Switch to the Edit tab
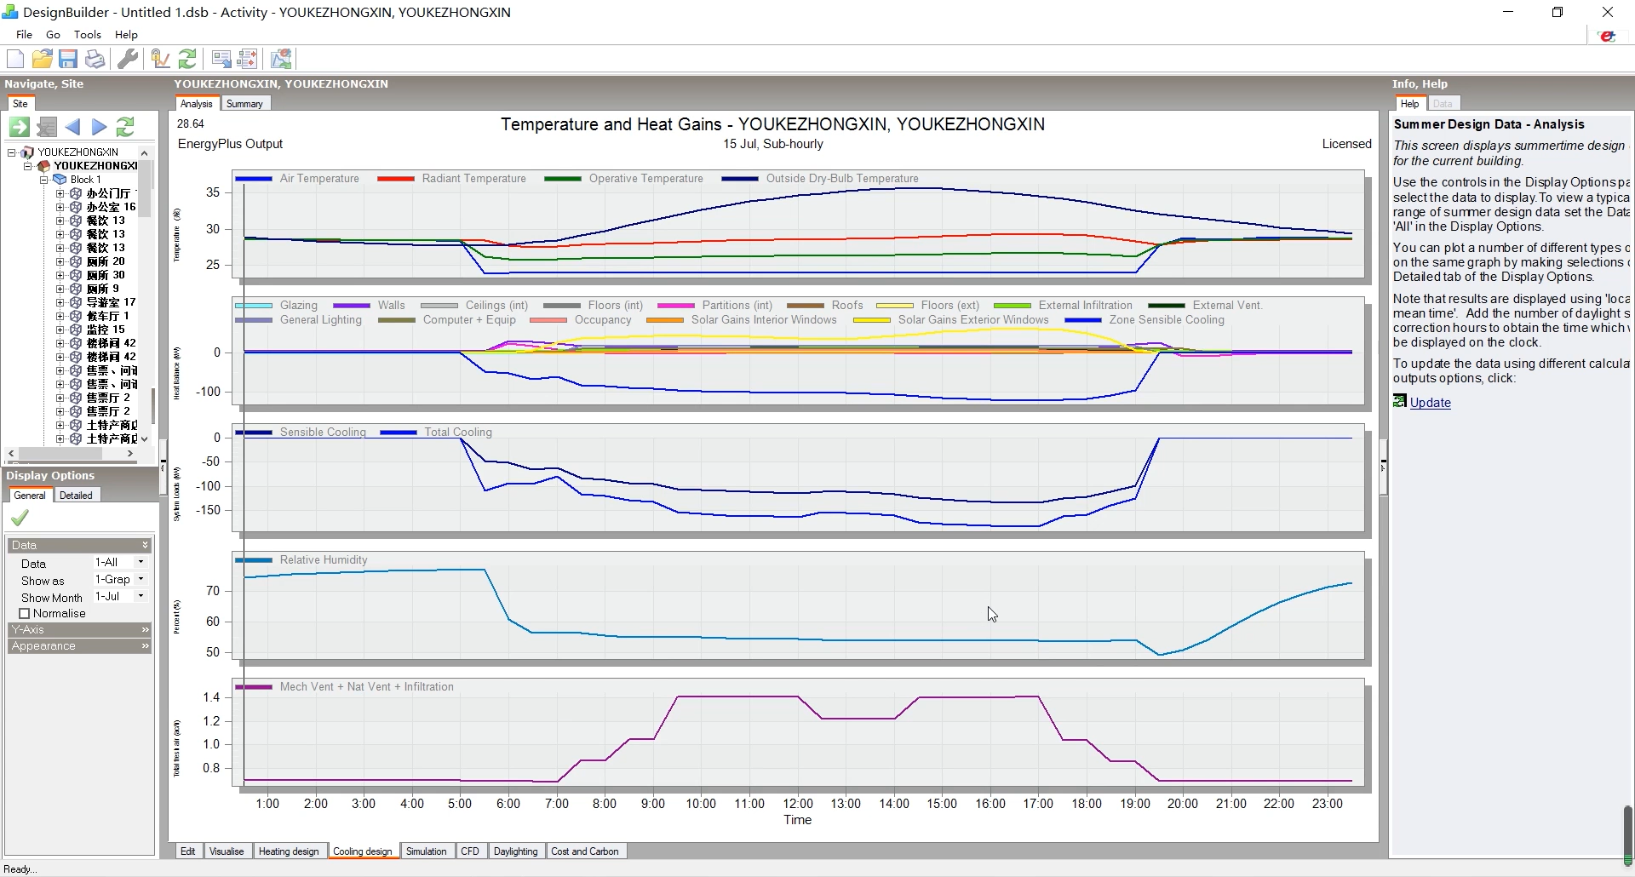The height and width of the screenshot is (877, 1635). click(x=188, y=851)
